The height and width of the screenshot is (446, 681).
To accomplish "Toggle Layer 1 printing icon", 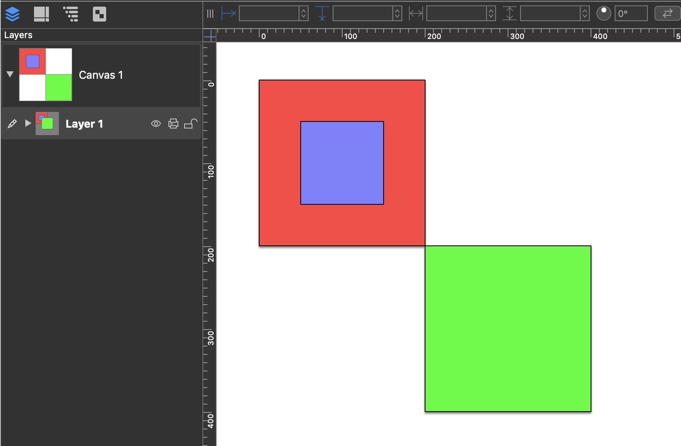I will click(173, 124).
